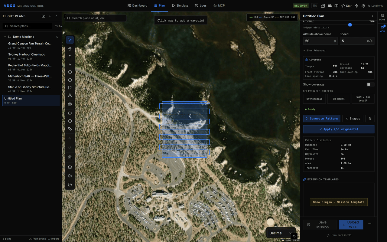387x242 pixels.
Task: Click the Search place or lat, lon field
Action: [x=96, y=18]
